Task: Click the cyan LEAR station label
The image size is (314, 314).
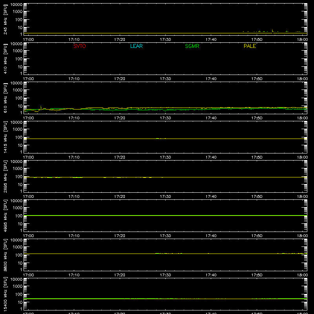Action: click(x=136, y=46)
